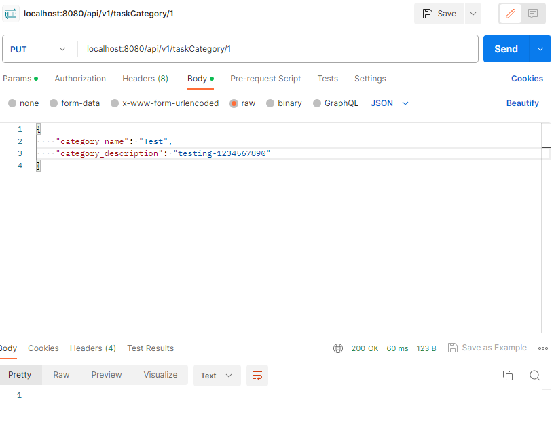Search the response with magnifier icon

[x=534, y=375]
